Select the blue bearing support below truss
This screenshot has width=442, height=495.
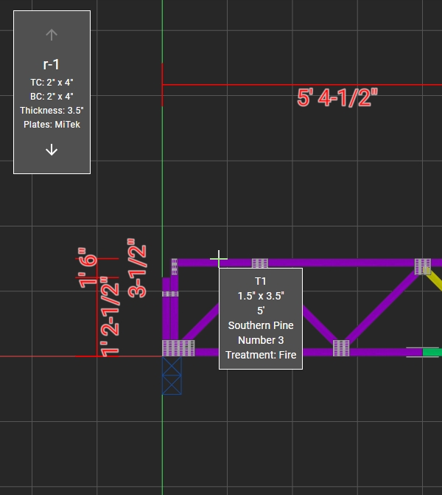172,375
